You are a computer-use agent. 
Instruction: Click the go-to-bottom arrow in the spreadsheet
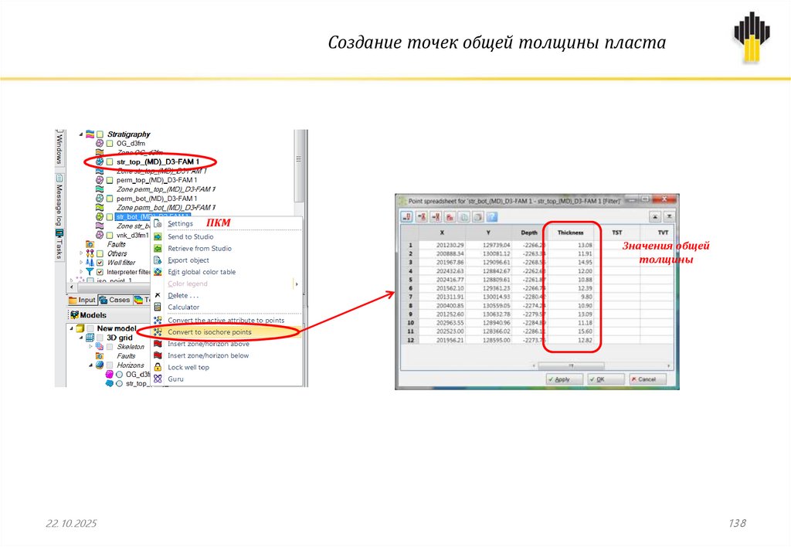pos(669,217)
